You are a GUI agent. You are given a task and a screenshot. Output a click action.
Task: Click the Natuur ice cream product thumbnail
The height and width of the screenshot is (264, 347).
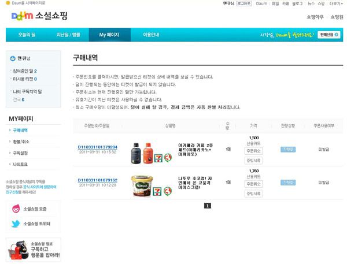[x=142, y=186]
